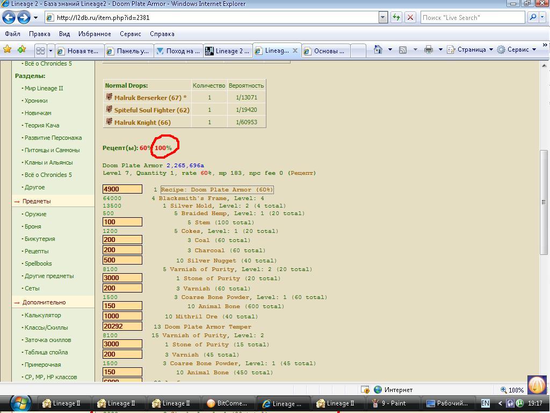Switch to the Lineage 2... tab
550x413 pixels.
[228, 51]
